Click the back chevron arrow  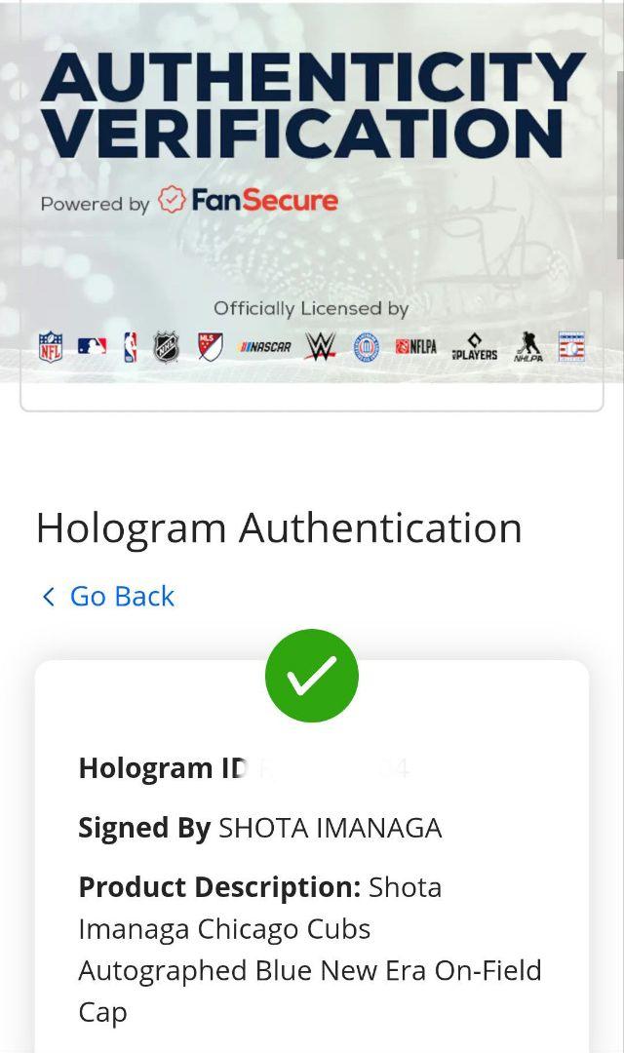pos(49,597)
